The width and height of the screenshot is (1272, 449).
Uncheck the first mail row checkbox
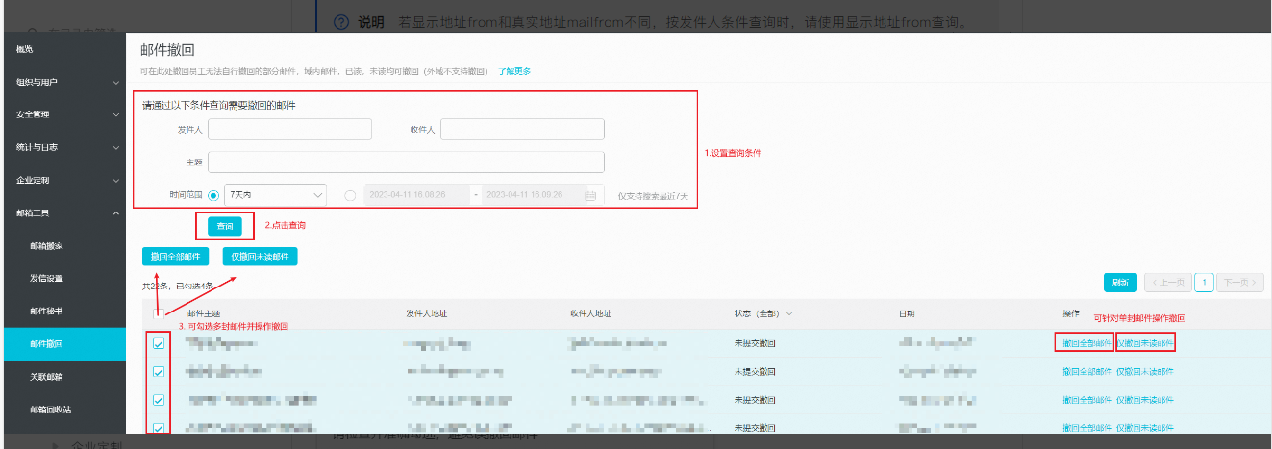click(159, 343)
